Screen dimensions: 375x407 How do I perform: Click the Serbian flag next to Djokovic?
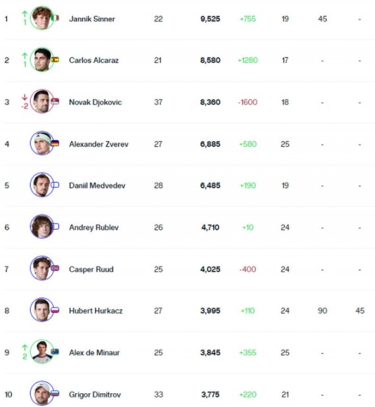click(55, 101)
